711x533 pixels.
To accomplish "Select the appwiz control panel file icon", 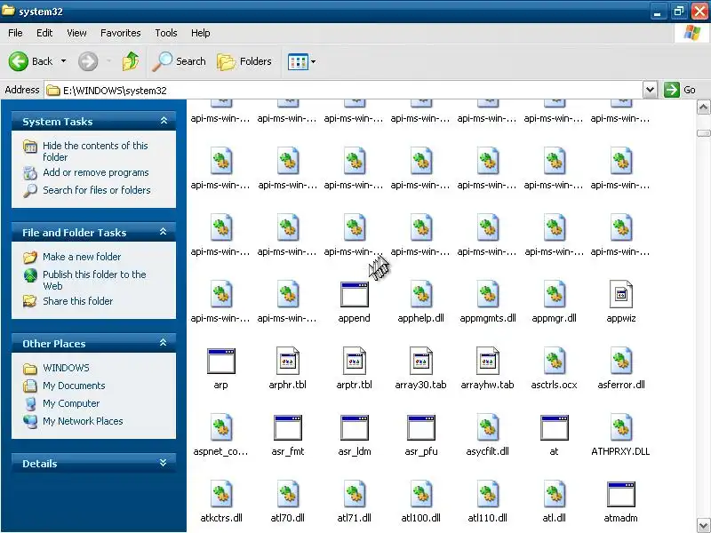I will [620, 294].
